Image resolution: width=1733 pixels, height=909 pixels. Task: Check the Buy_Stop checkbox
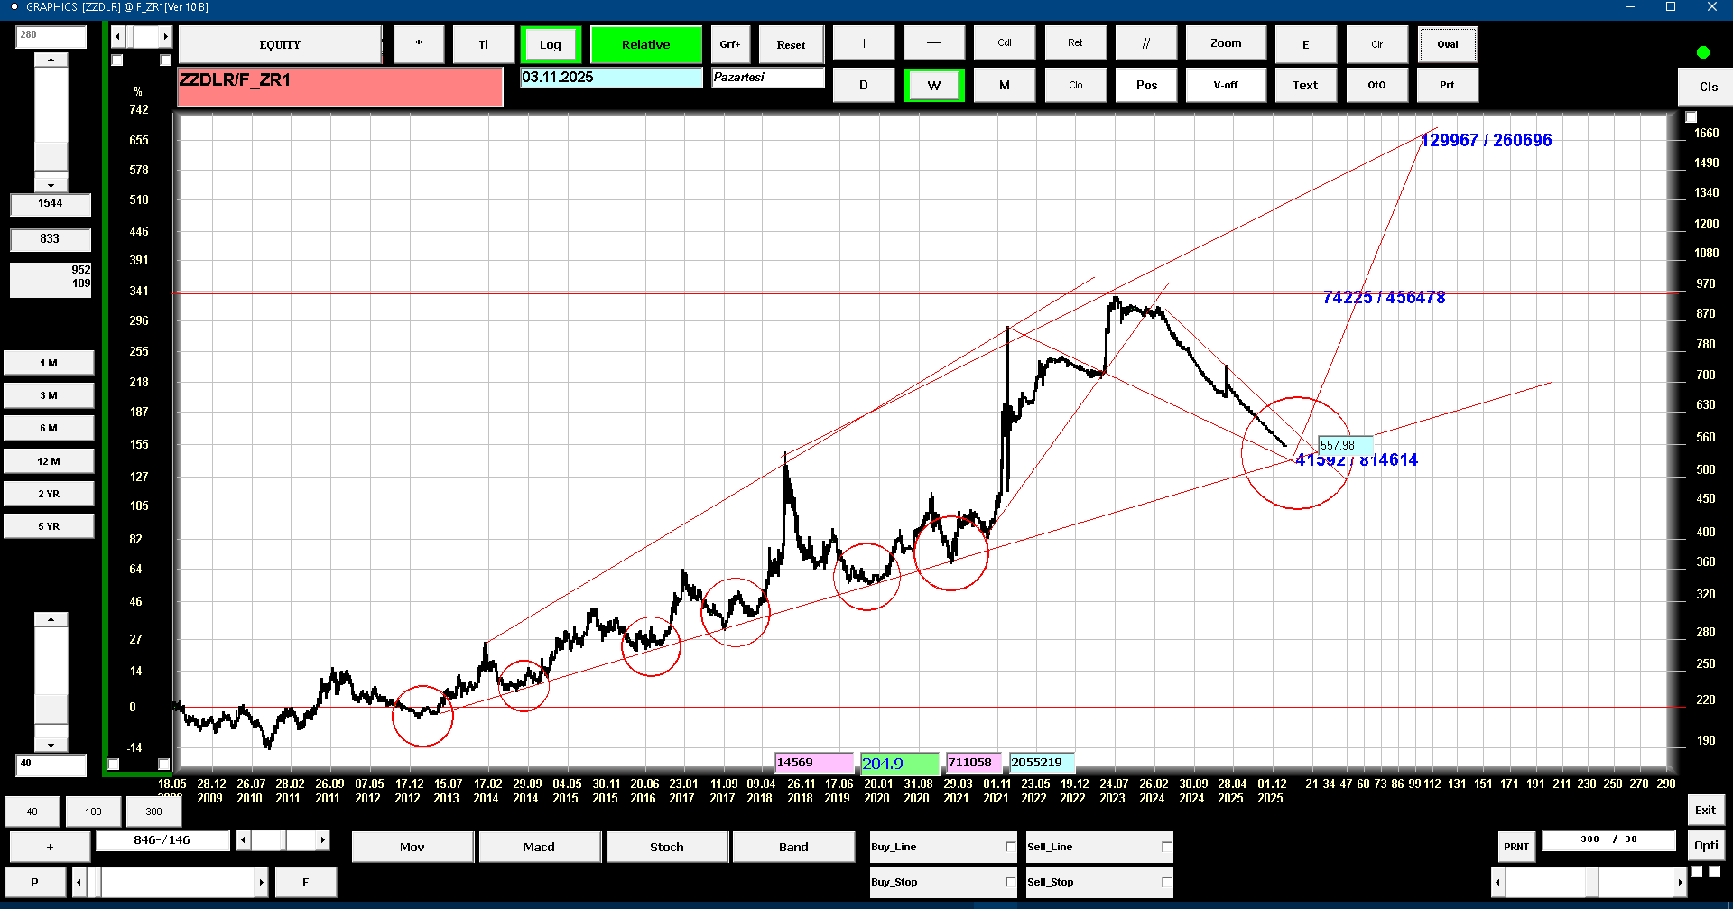pos(1010,882)
